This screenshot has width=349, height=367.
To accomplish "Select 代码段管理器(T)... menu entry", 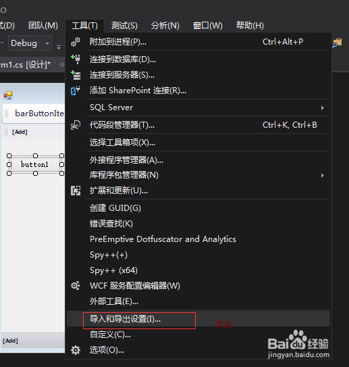I will click(x=198, y=125).
